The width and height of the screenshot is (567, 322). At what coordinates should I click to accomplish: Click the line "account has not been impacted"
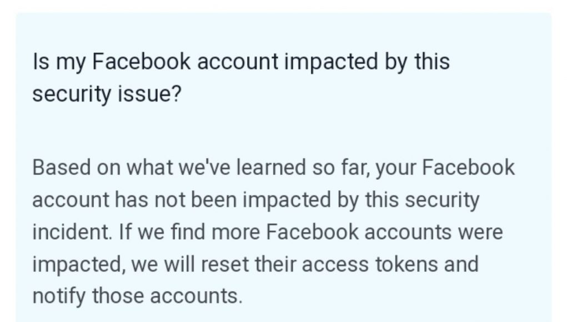[255, 200]
